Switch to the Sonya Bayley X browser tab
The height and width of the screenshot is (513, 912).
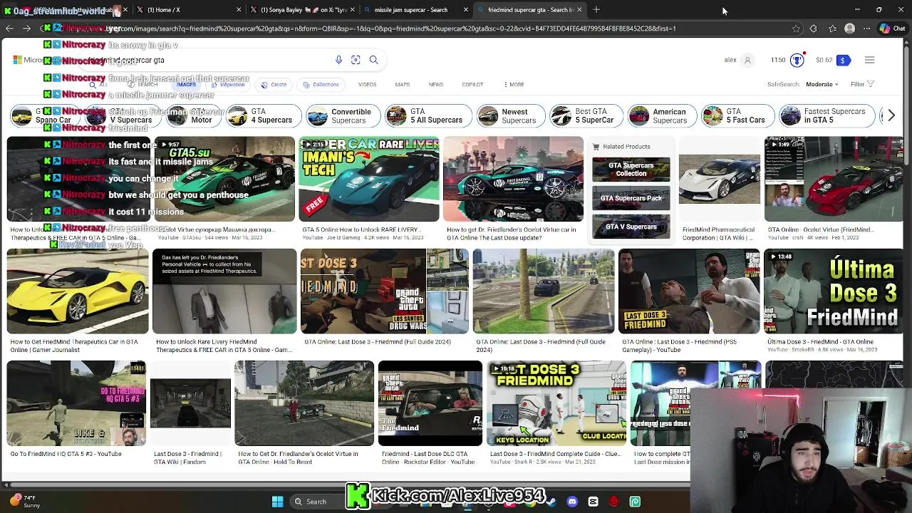point(303,10)
